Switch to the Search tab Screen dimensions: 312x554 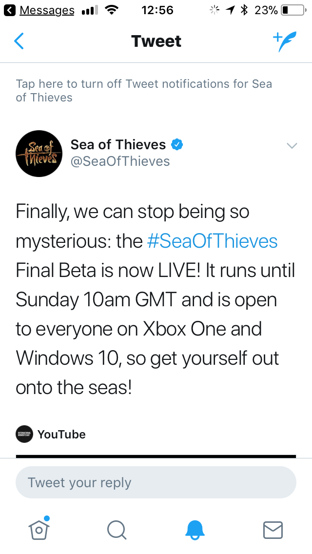(x=117, y=530)
